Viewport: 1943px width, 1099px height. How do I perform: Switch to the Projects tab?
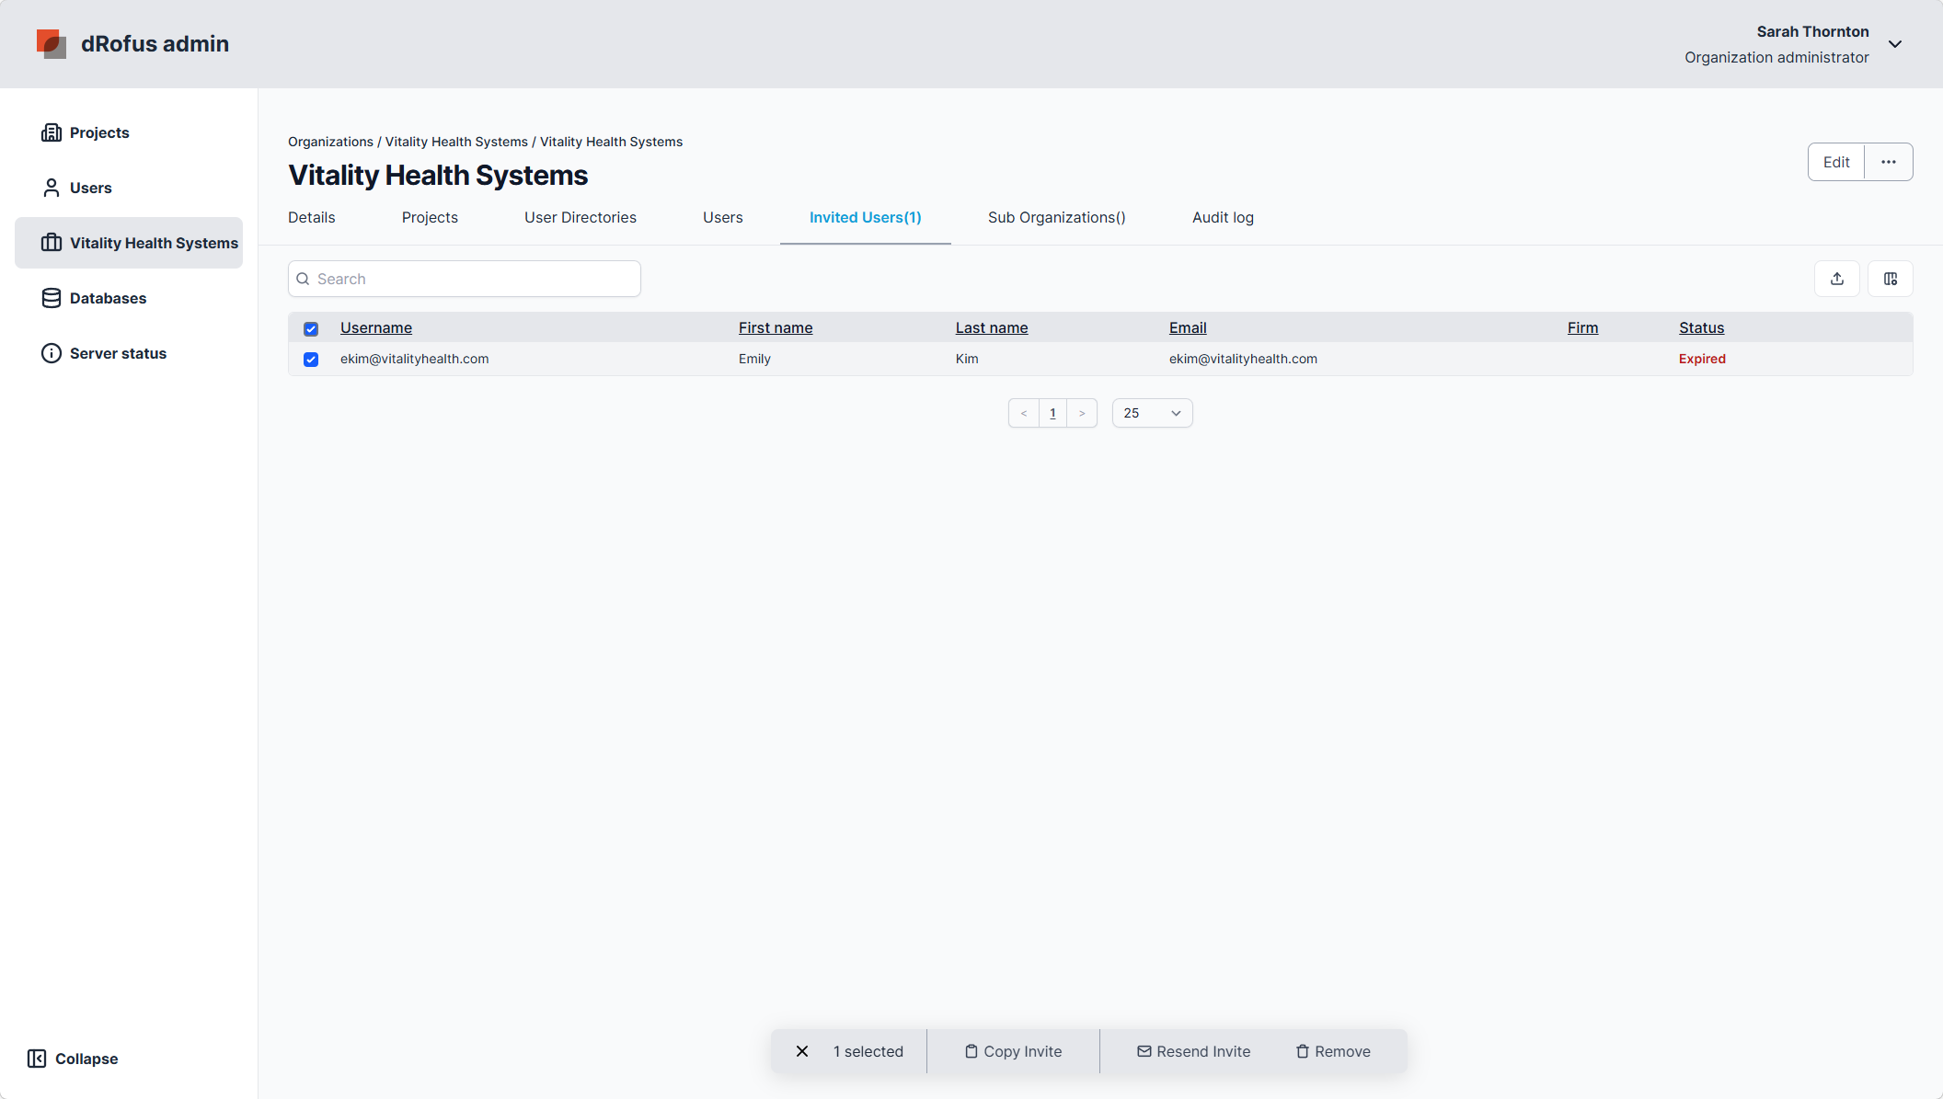[x=430, y=217]
